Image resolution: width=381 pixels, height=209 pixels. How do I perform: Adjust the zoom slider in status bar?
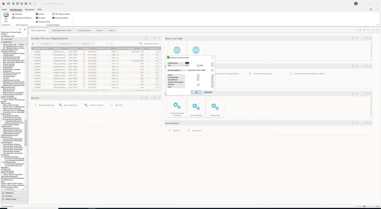click(364, 206)
